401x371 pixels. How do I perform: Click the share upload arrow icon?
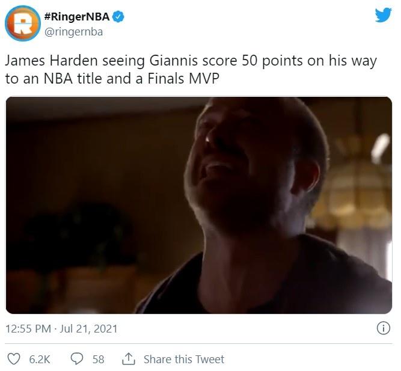click(x=129, y=359)
